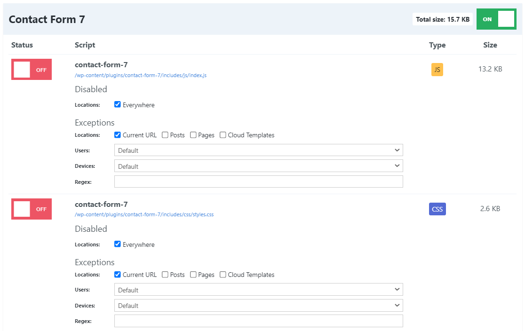Open the index.js file path link
525x331 pixels.
pyautogui.click(x=140, y=75)
